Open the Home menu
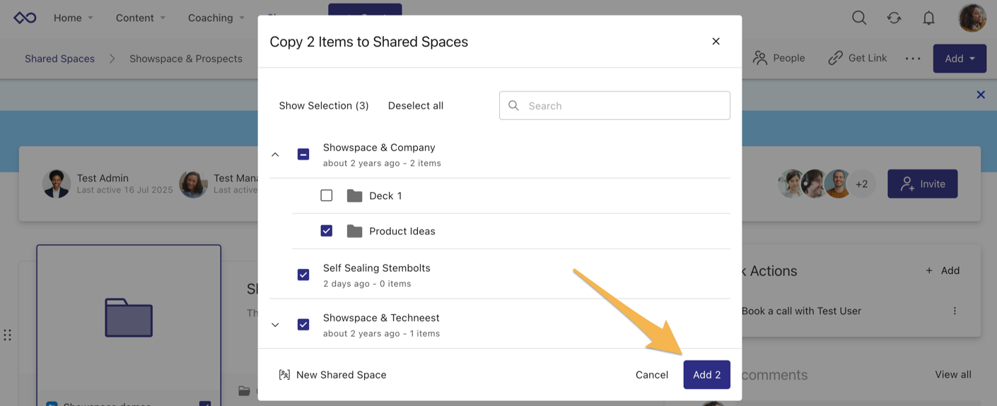This screenshot has height=406, width=997. 74,18
